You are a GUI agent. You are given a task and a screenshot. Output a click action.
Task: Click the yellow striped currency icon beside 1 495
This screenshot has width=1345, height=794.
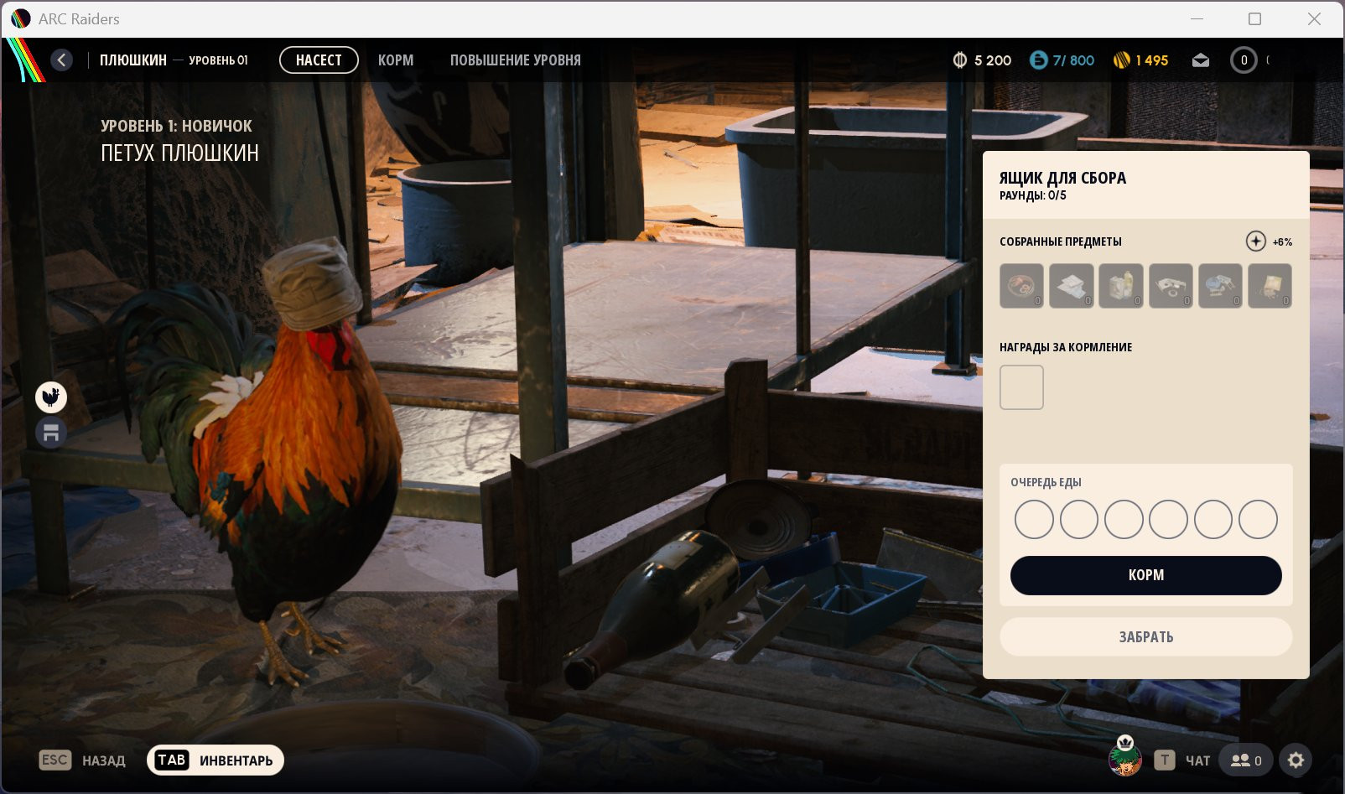1121,60
